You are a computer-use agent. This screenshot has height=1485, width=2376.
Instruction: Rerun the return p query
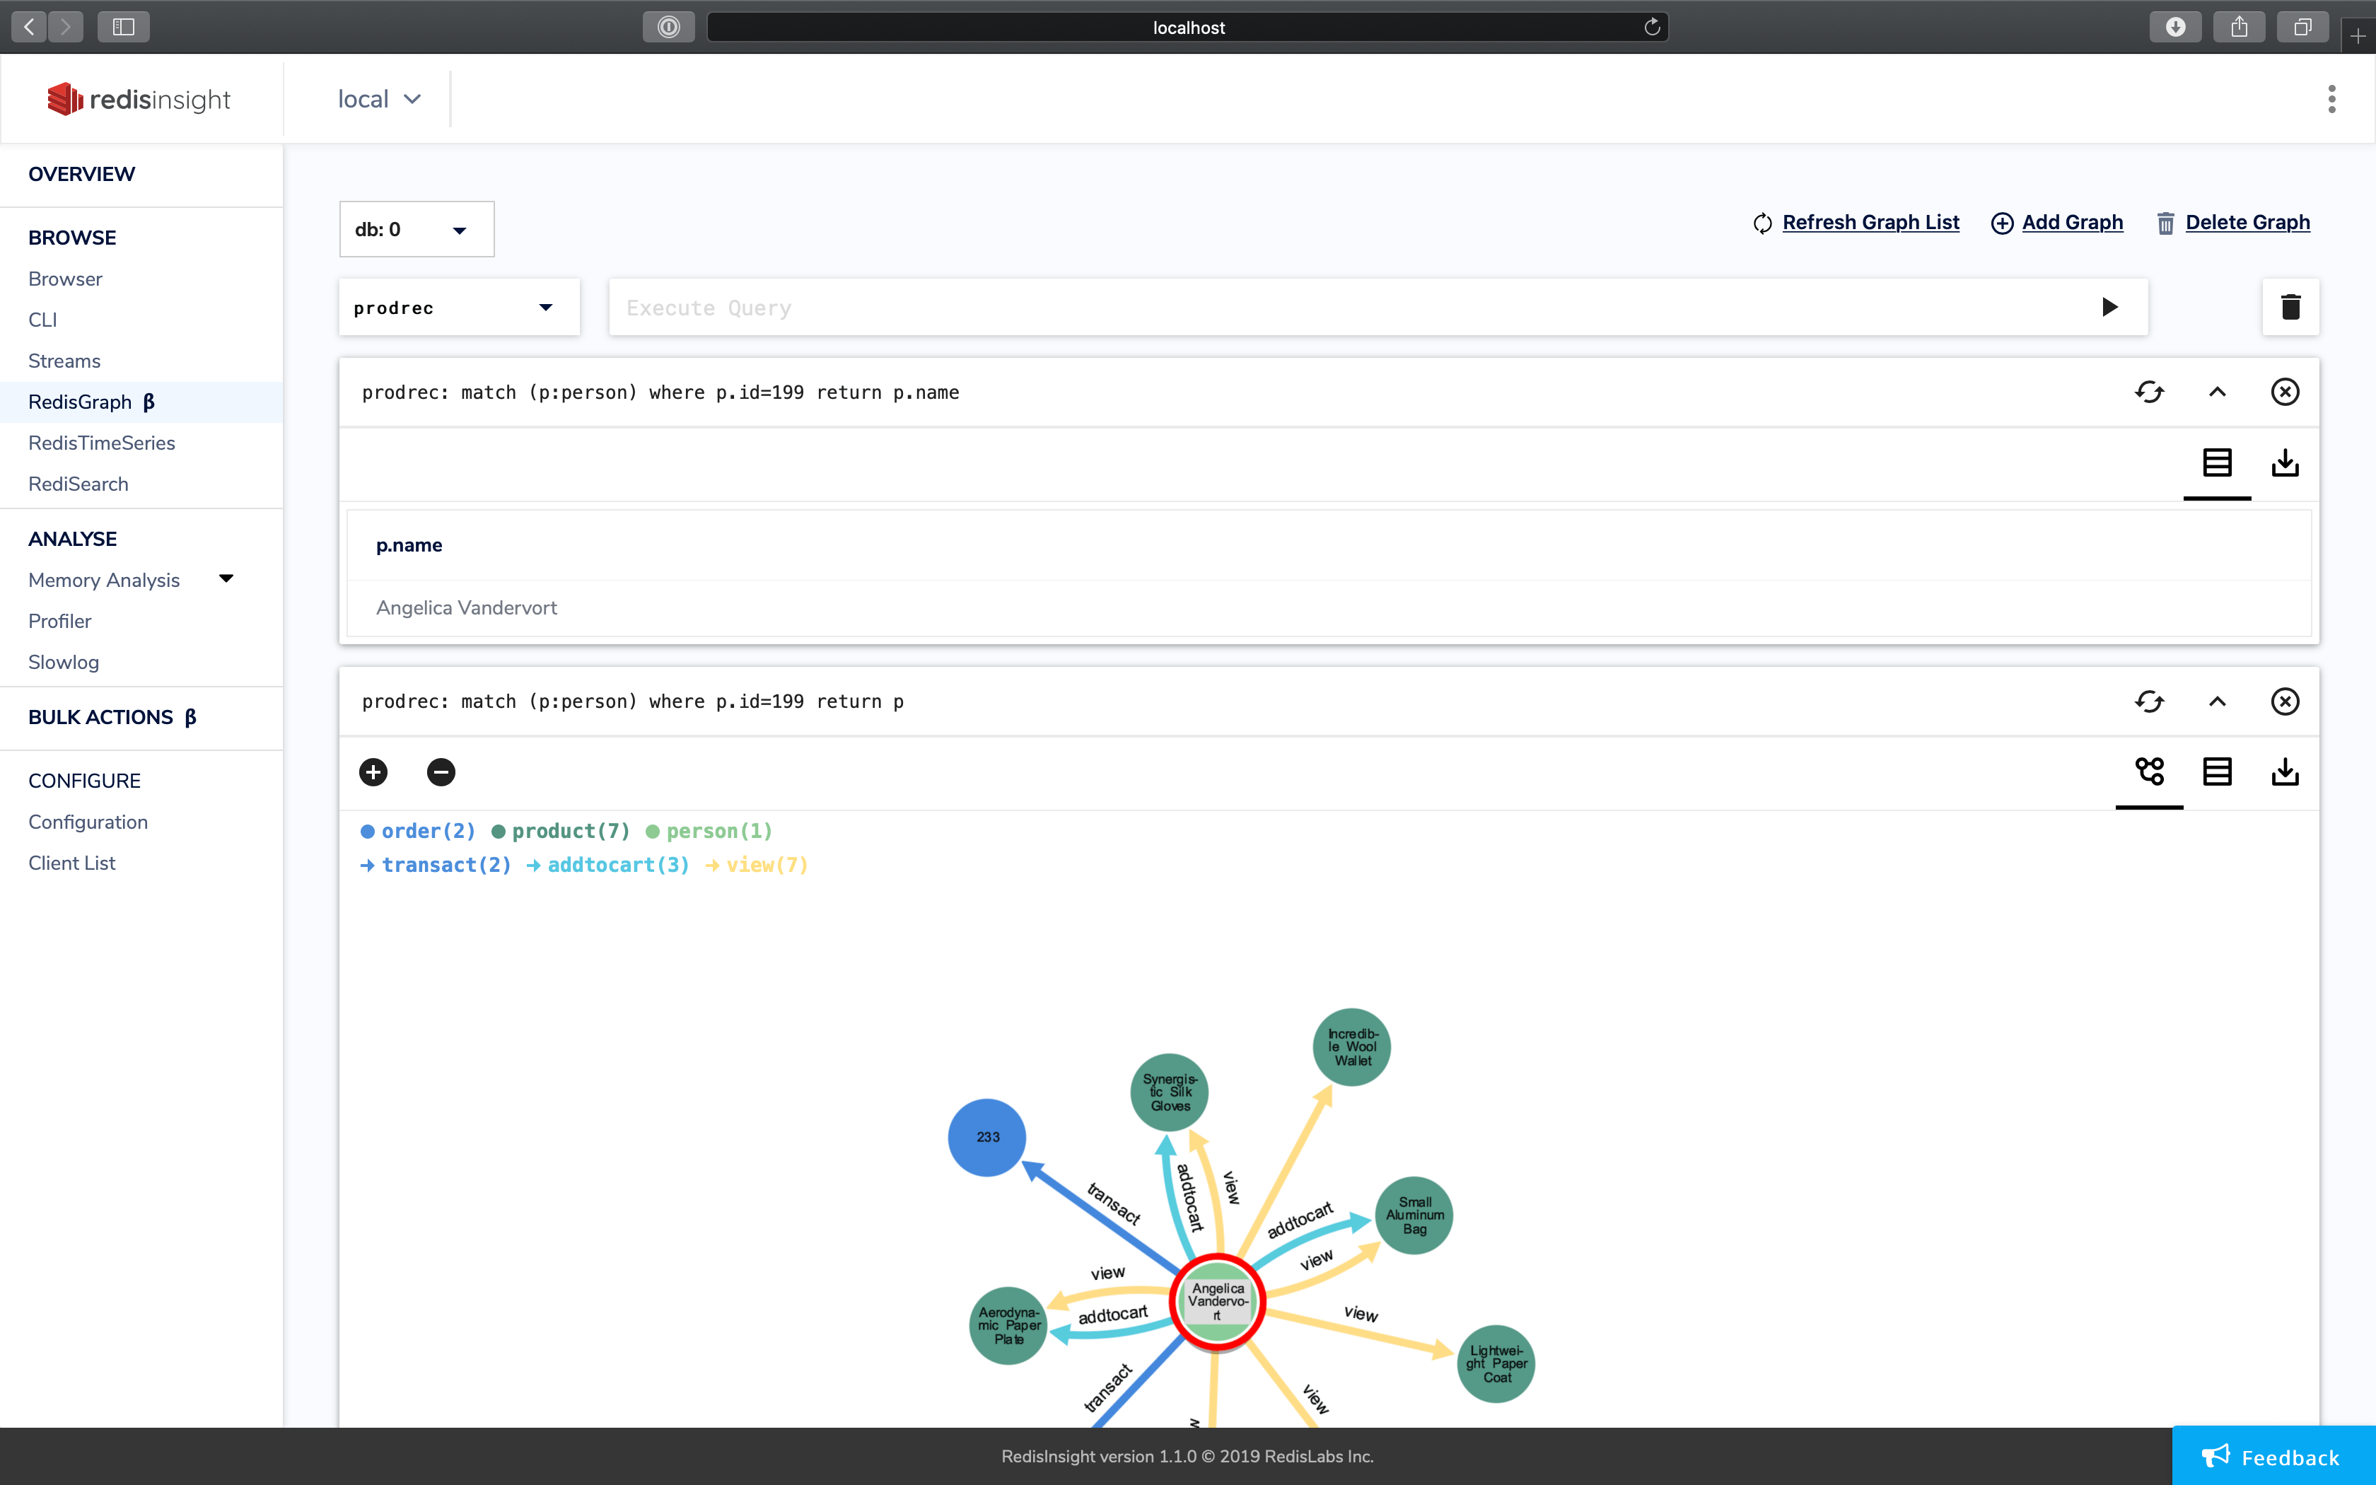coord(2149,701)
